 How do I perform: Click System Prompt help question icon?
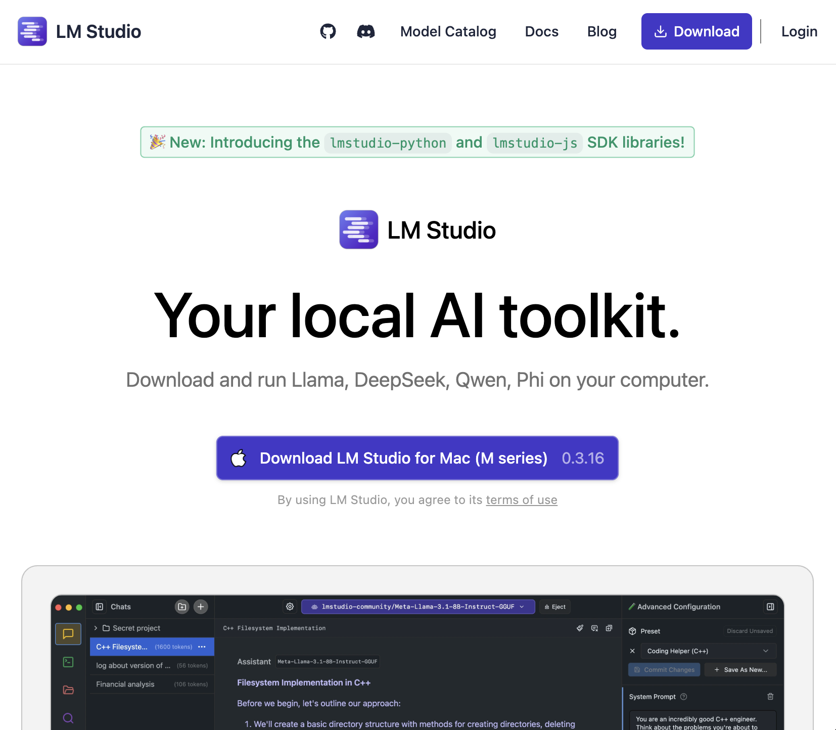(x=684, y=697)
